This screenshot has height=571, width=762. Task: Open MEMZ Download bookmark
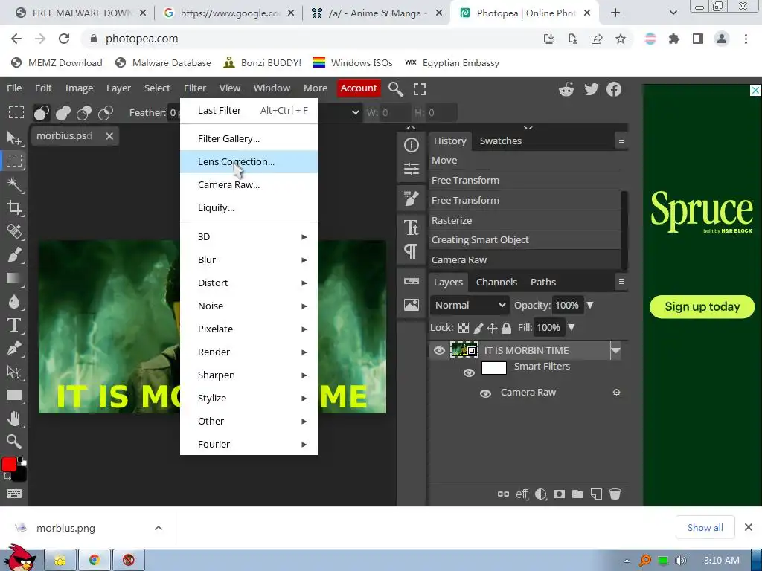coord(57,63)
